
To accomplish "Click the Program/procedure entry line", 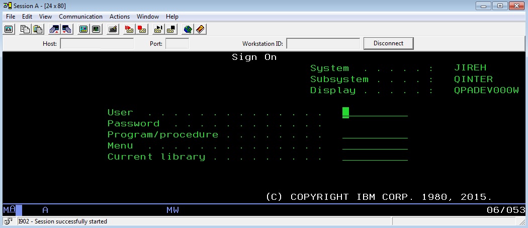I will click(x=375, y=134).
